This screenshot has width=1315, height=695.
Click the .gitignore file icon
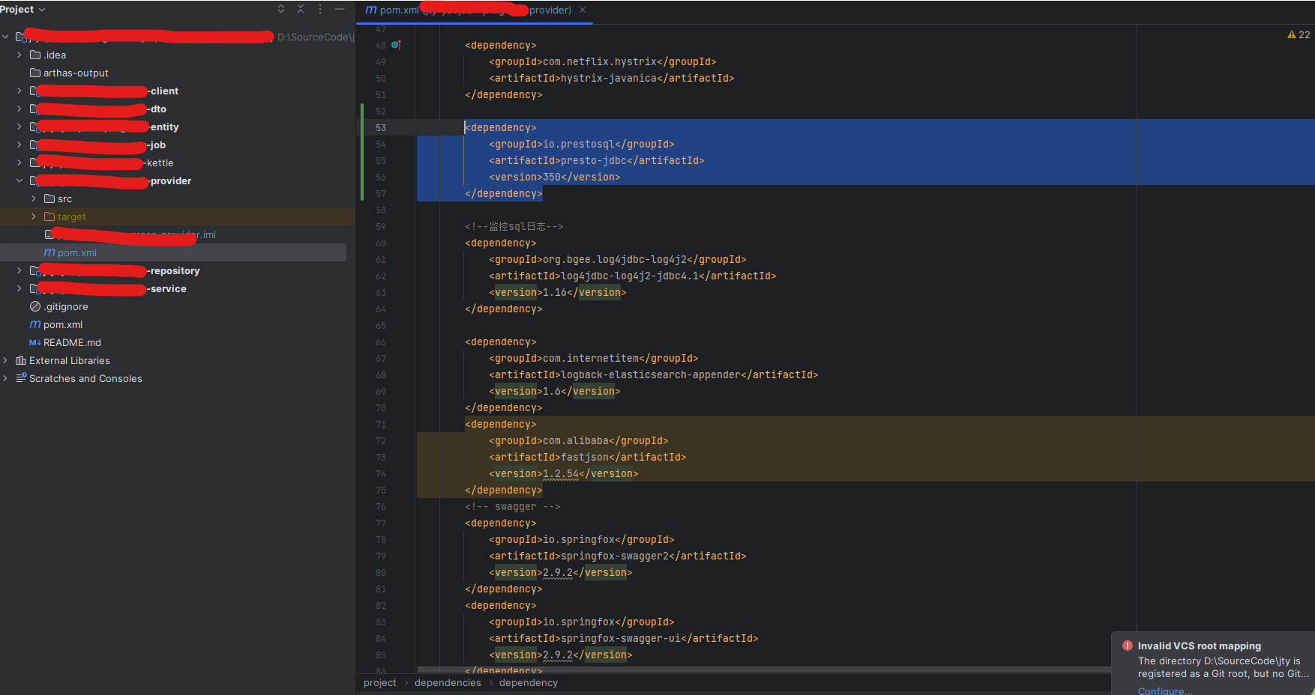[35, 306]
